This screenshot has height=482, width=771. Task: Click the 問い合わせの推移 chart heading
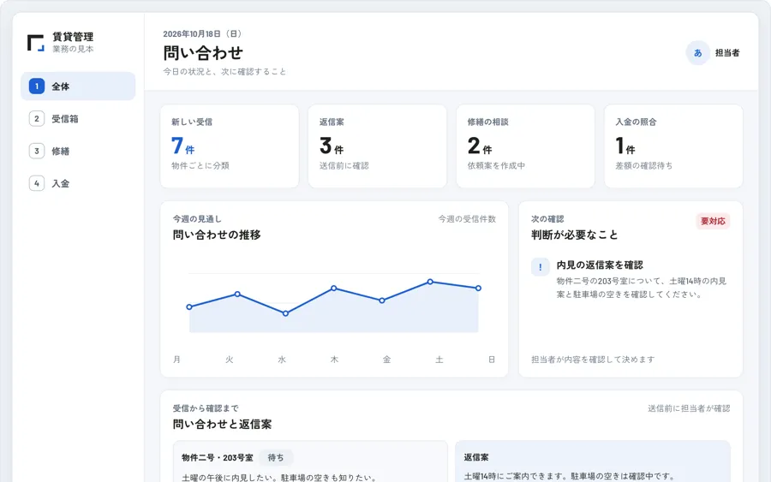tap(217, 235)
